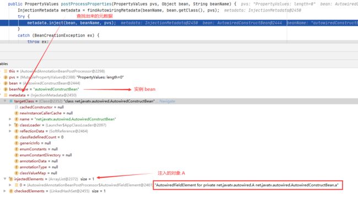
Task: Click the field icon beside reflectionData
Action: click(x=16, y=131)
